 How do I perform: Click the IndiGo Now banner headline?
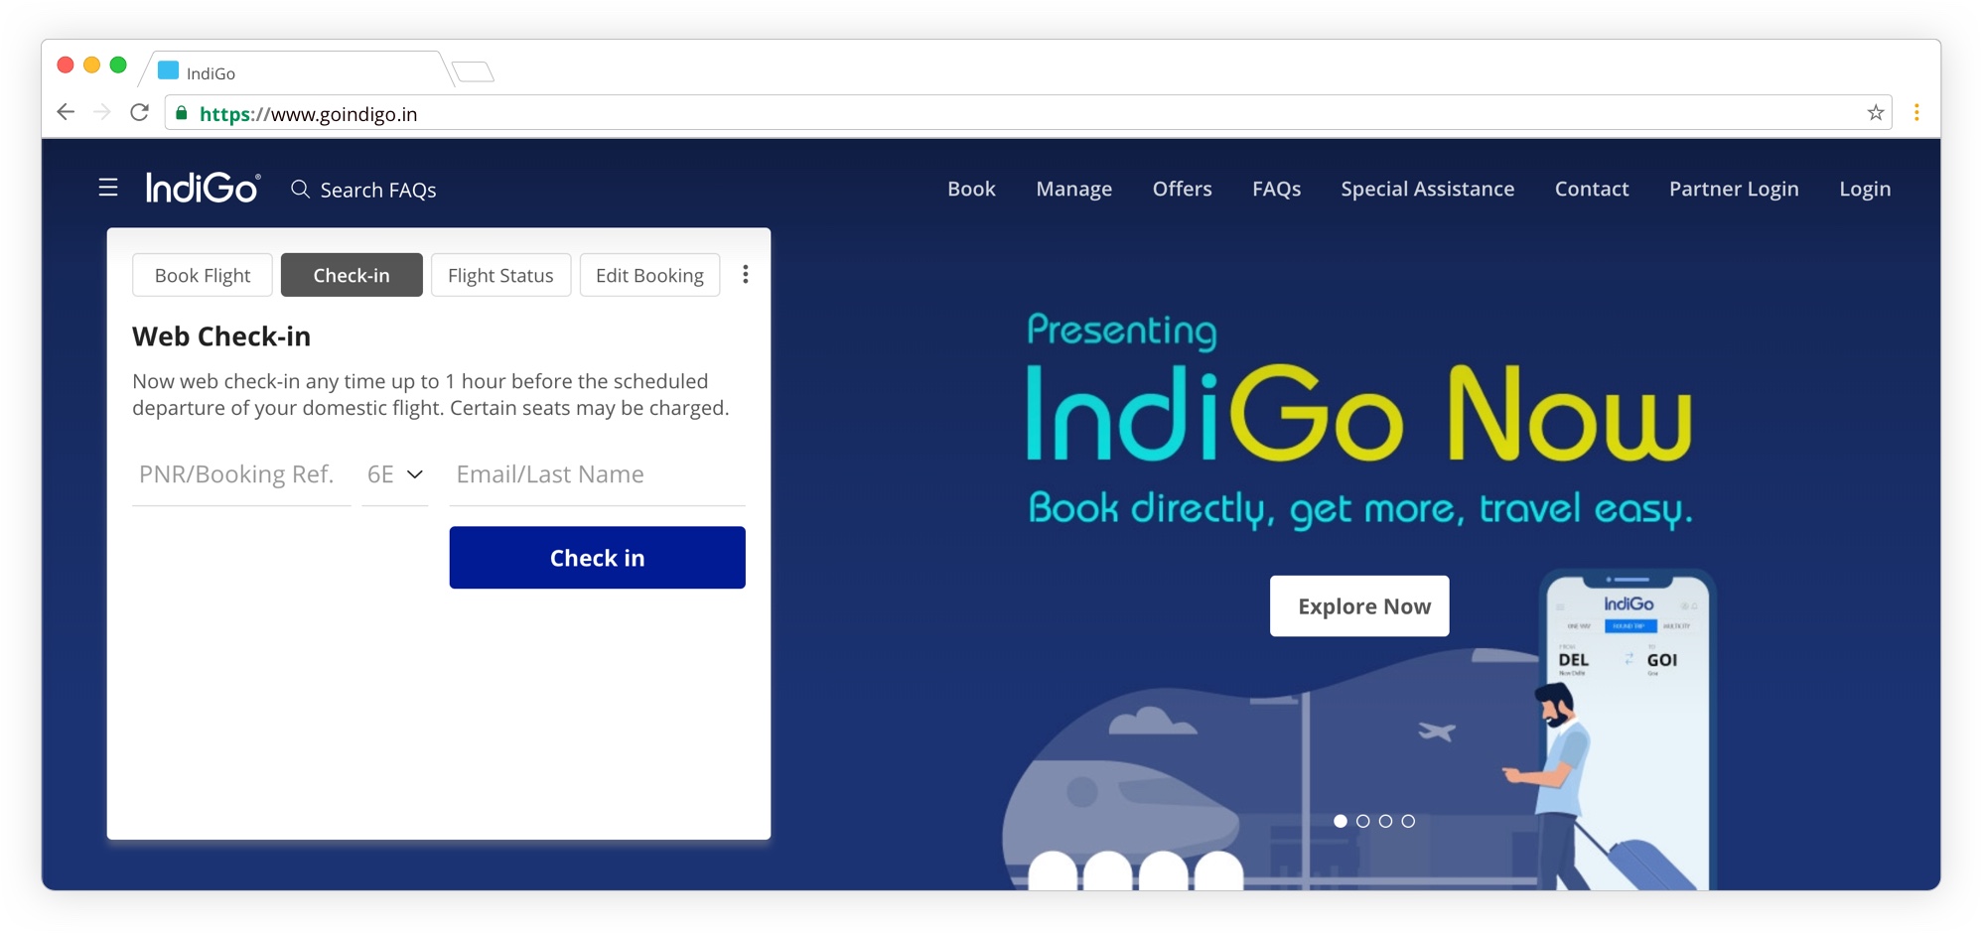click(1358, 414)
